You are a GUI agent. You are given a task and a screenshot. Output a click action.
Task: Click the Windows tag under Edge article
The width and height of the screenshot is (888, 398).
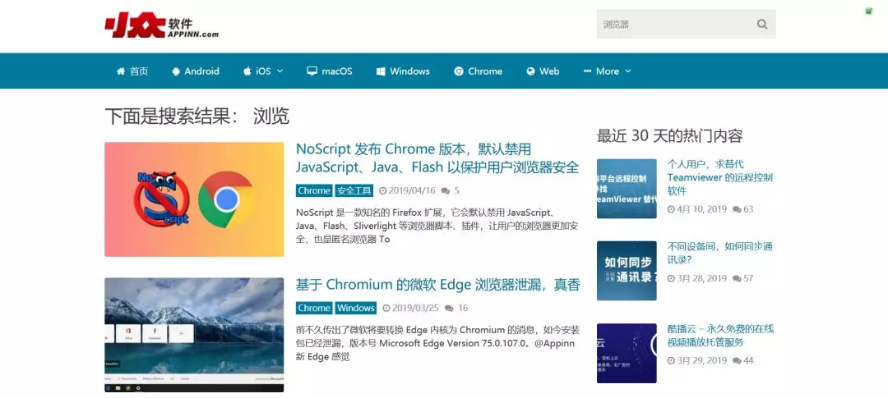click(356, 308)
